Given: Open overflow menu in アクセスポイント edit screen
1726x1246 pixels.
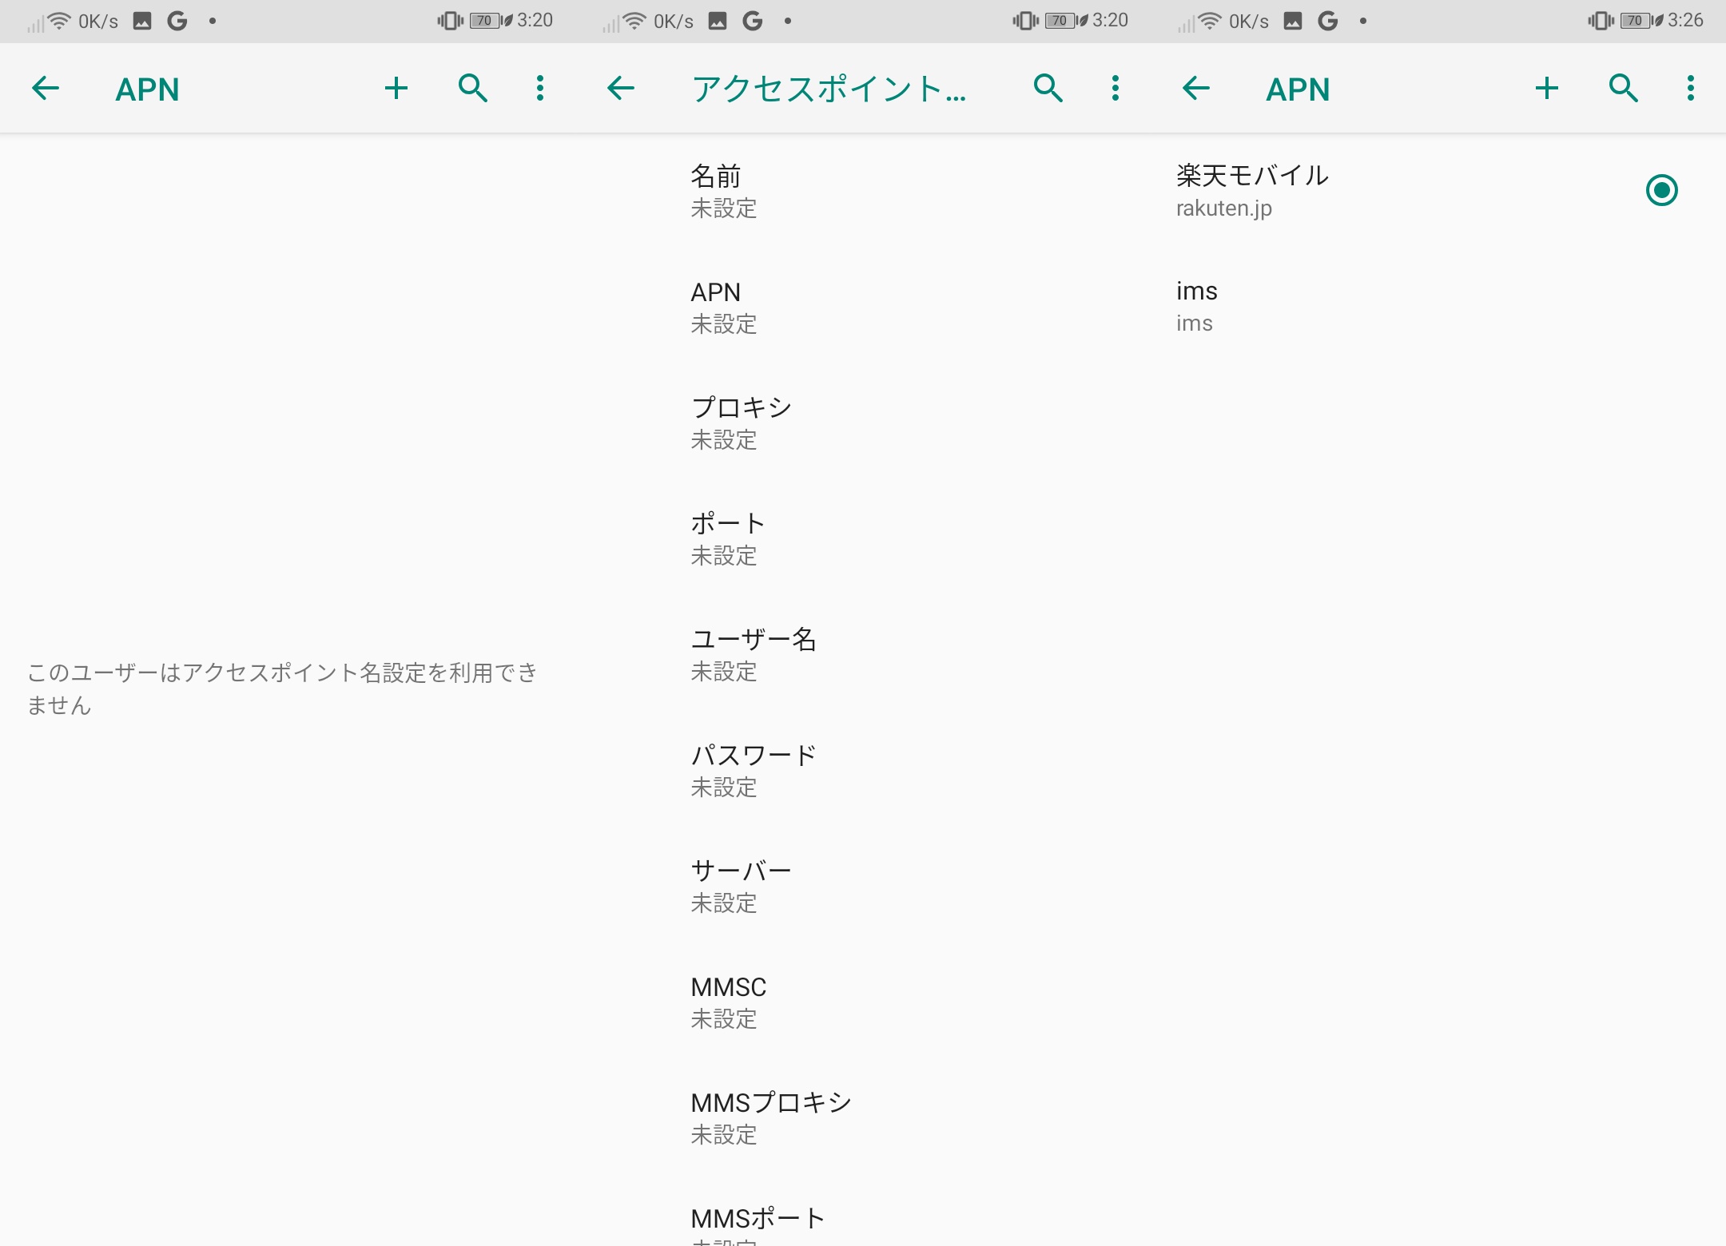Looking at the screenshot, I should [x=1116, y=88].
